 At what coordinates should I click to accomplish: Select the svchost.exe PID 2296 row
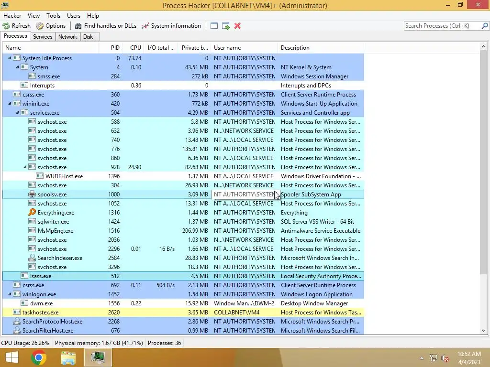point(183,248)
